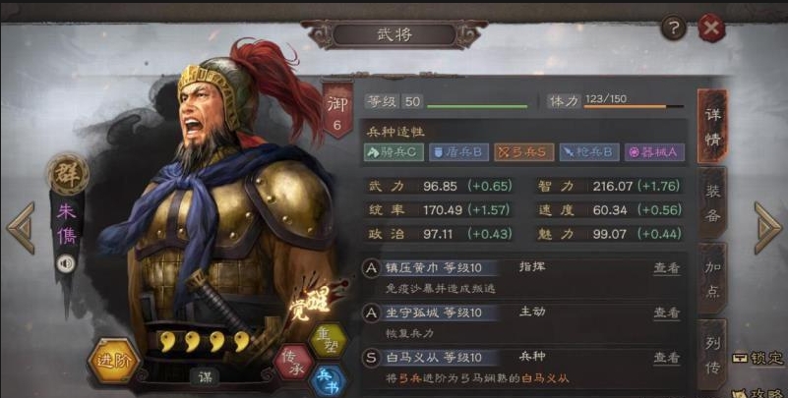Open the question mark help icon
This screenshot has height=398, width=788.
(x=674, y=28)
